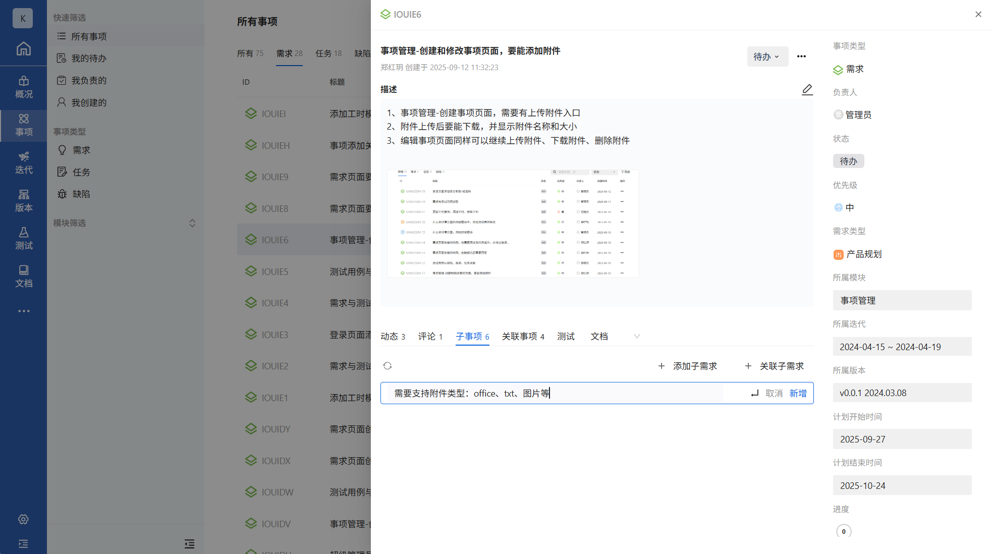
Task: Click 取消 to cancel input
Action: (x=774, y=393)
